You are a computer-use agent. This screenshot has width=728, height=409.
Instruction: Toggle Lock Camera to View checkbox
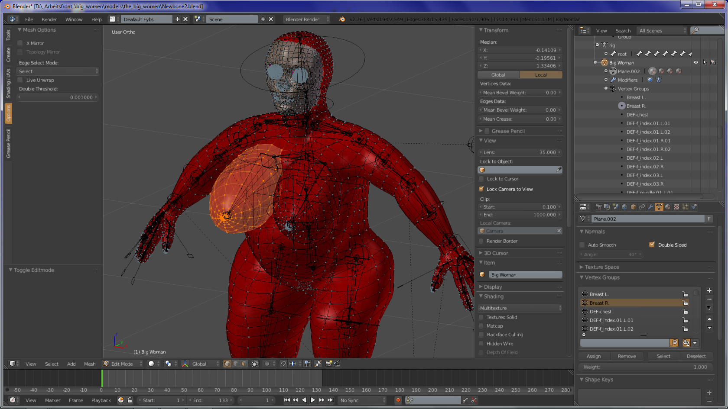[481, 189]
